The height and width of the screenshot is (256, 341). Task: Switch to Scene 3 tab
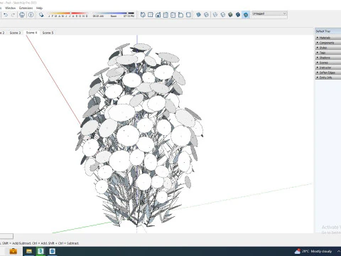tap(15, 33)
